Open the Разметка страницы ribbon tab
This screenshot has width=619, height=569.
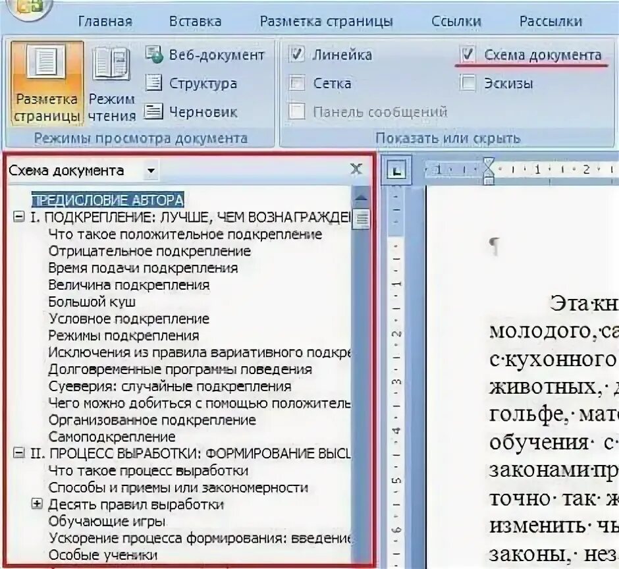coord(326,21)
